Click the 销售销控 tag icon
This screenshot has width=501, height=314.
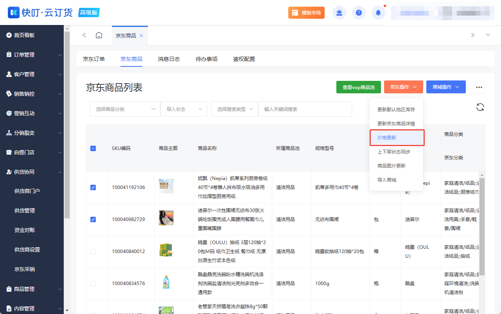pyautogui.click(x=9, y=94)
